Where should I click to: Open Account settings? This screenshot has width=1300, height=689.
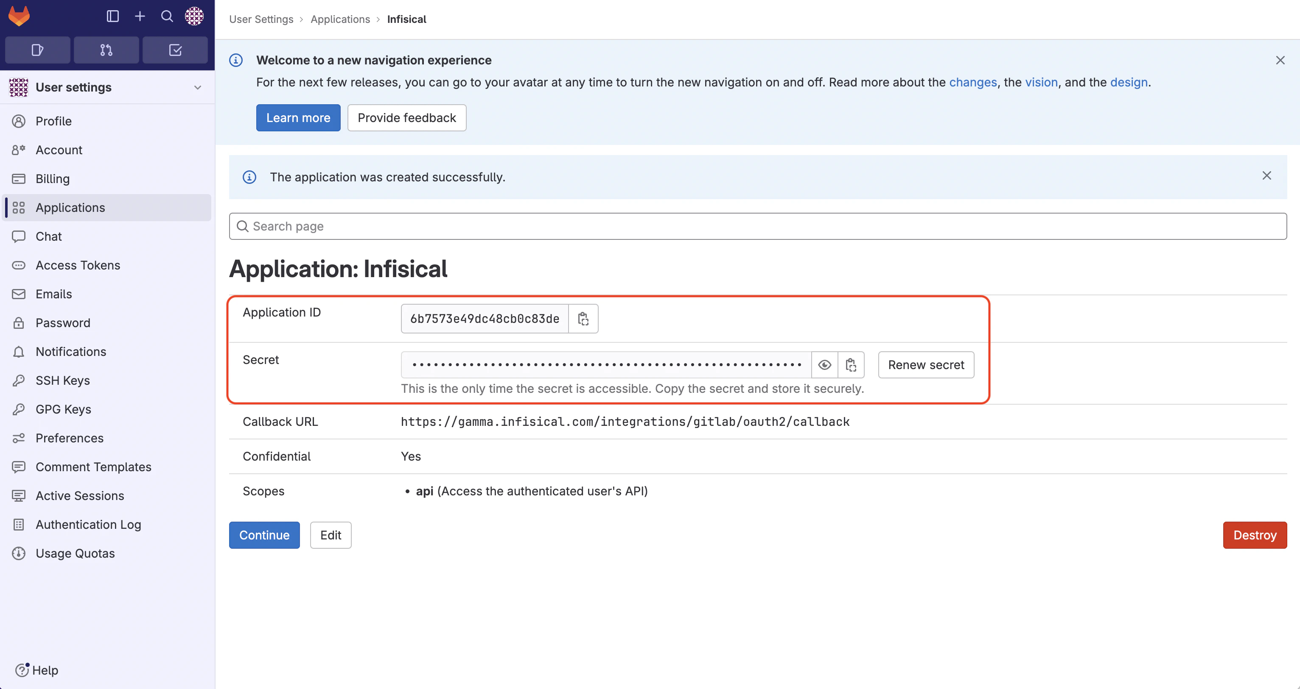pos(107,150)
